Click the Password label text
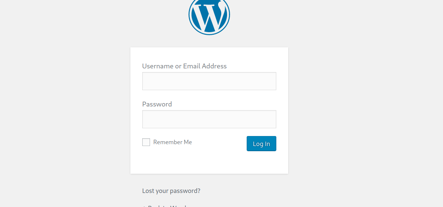Screen dimensions: 443x207 157,104
